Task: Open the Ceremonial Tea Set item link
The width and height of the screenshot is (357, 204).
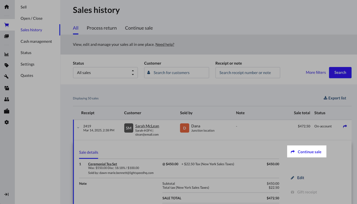Action: pyautogui.click(x=103, y=164)
